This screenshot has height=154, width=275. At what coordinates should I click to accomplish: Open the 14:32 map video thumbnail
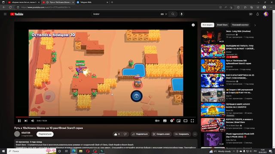pyautogui.click(x=213, y=95)
